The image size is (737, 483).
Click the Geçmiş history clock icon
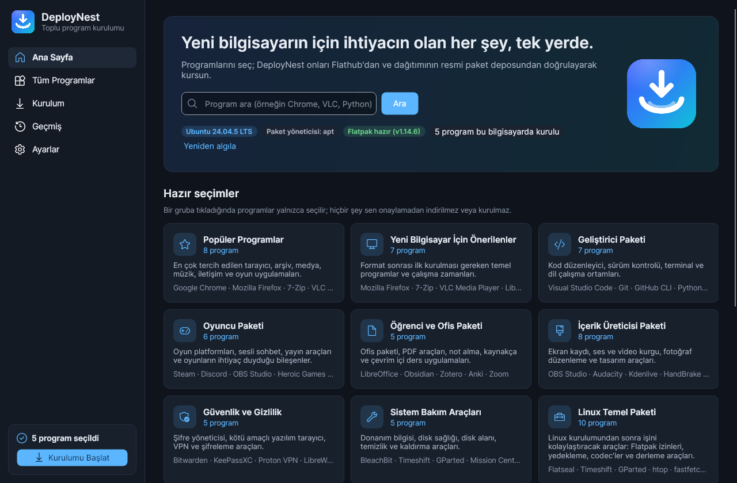(20, 126)
